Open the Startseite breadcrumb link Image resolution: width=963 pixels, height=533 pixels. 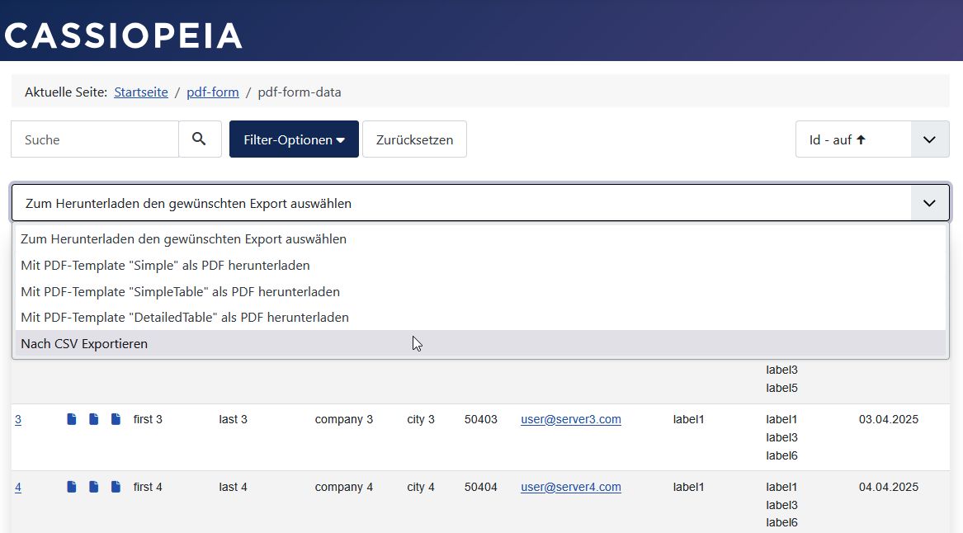(x=140, y=92)
